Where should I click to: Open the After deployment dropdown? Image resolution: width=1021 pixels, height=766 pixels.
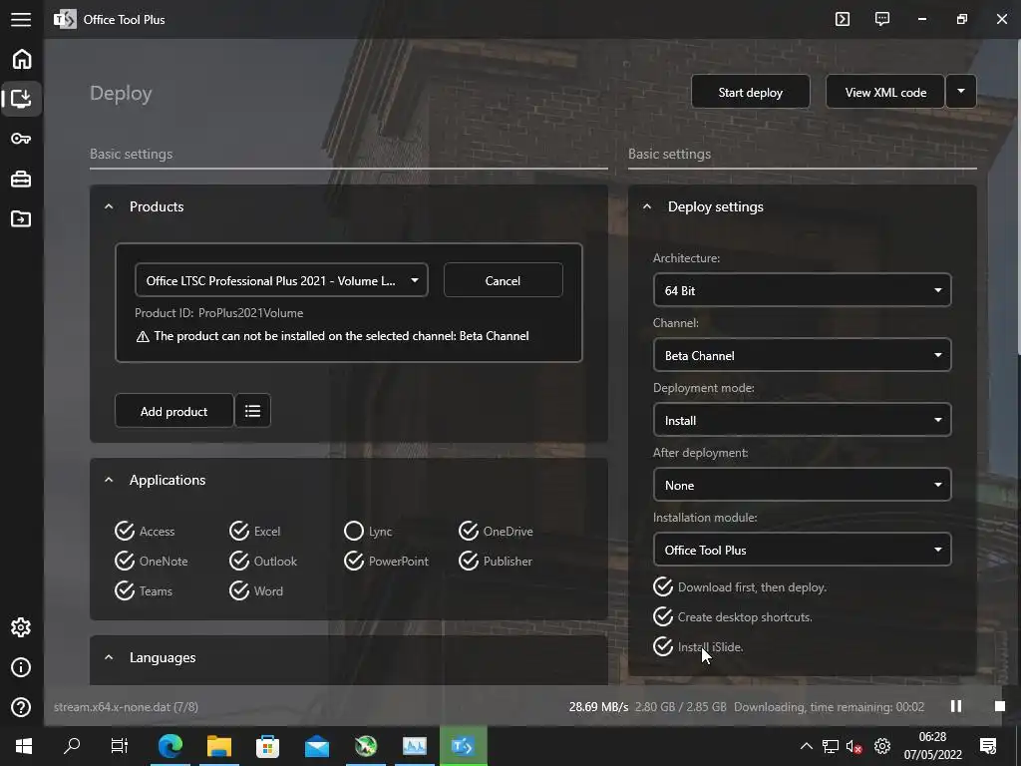tap(802, 485)
